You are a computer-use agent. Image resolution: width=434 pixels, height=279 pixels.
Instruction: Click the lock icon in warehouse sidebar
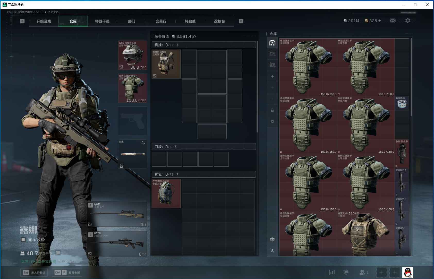[x=272, y=110]
